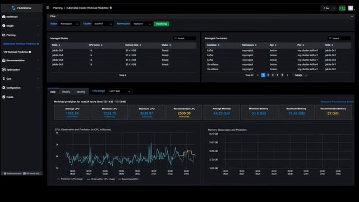Screen dimensions: 359x202
Task: Open the Dashboard icon in sidebar
Action: pyautogui.click(x=4, y=17)
